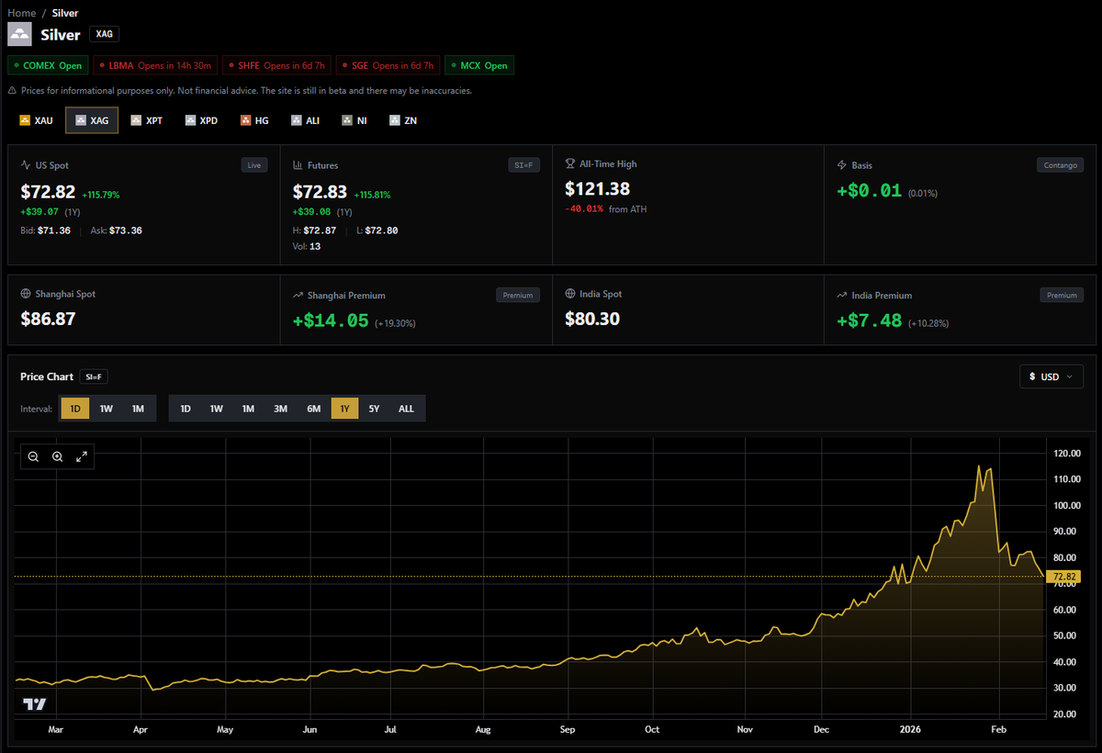The width and height of the screenshot is (1102, 753).
Task: Click the 2026 label on the time axis
Action: pyautogui.click(x=910, y=729)
